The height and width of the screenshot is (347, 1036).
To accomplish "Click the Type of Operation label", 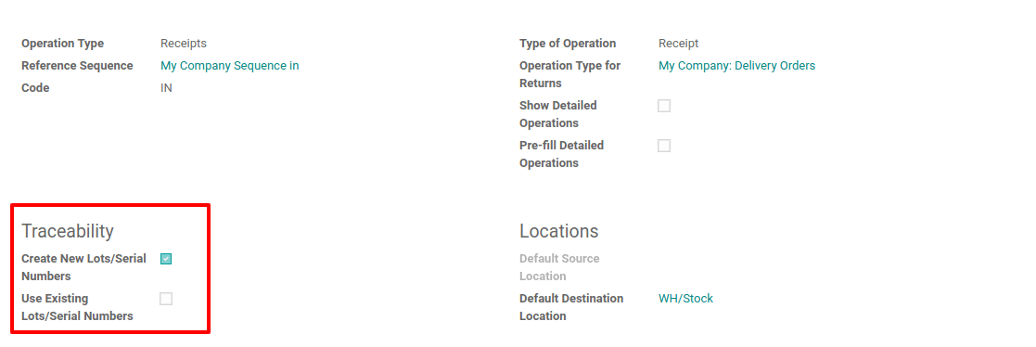I will tap(568, 44).
